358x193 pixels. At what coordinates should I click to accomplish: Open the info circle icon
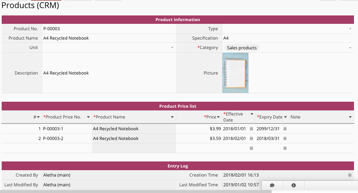coord(294,185)
